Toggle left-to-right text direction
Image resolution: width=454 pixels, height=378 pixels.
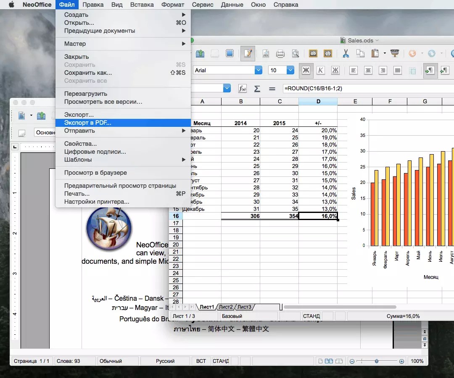click(430, 71)
